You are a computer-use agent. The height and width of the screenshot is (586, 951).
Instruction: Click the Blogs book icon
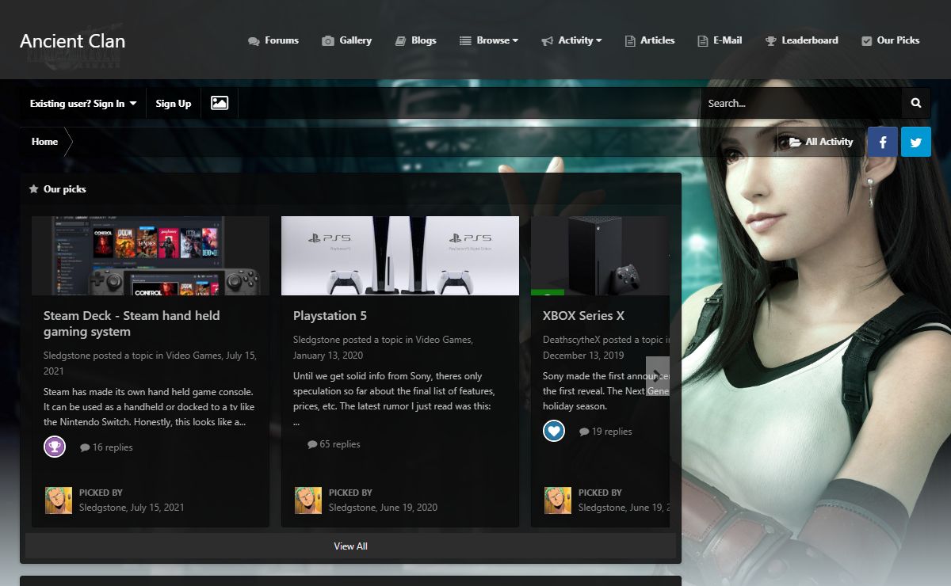pyautogui.click(x=400, y=41)
